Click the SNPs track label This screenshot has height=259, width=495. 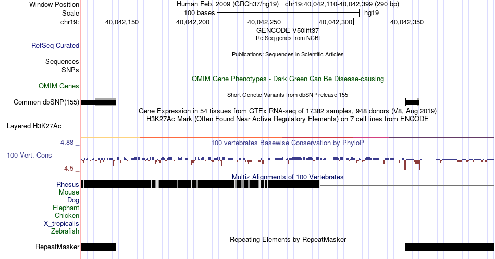point(70,70)
